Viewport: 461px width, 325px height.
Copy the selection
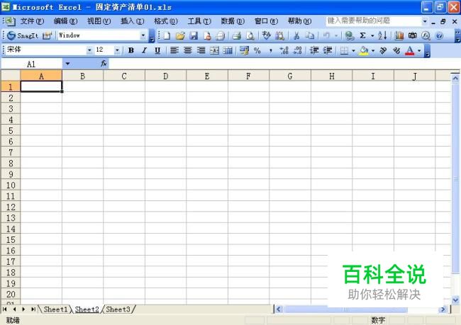click(310, 36)
